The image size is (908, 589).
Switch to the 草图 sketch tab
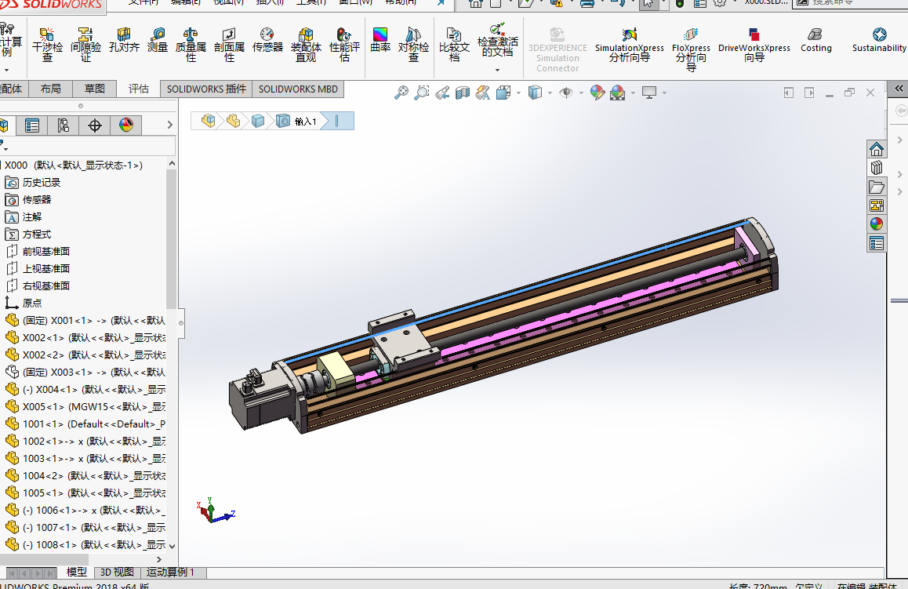[x=94, y=89]
